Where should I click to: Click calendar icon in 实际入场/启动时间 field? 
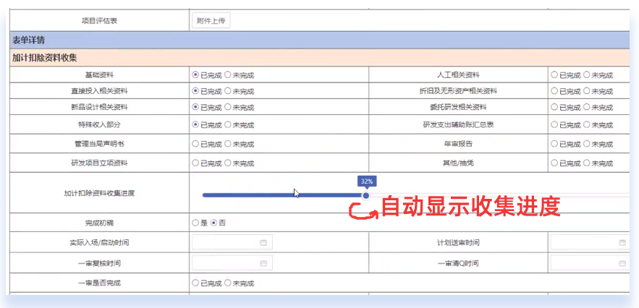(x=263, y=242)
